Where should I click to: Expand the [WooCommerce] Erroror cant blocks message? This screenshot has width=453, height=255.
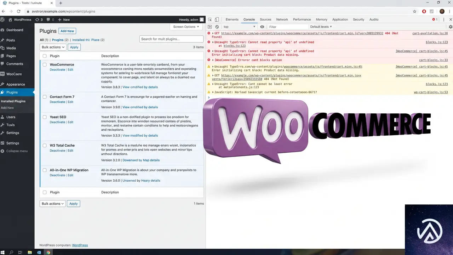point(213,60)
